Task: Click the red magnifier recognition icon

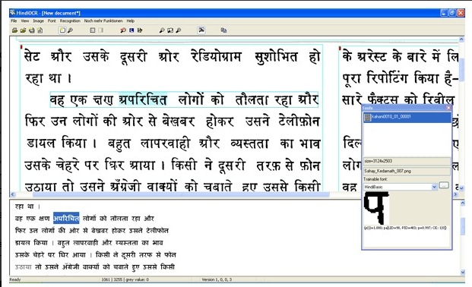Action: (123, 30)
